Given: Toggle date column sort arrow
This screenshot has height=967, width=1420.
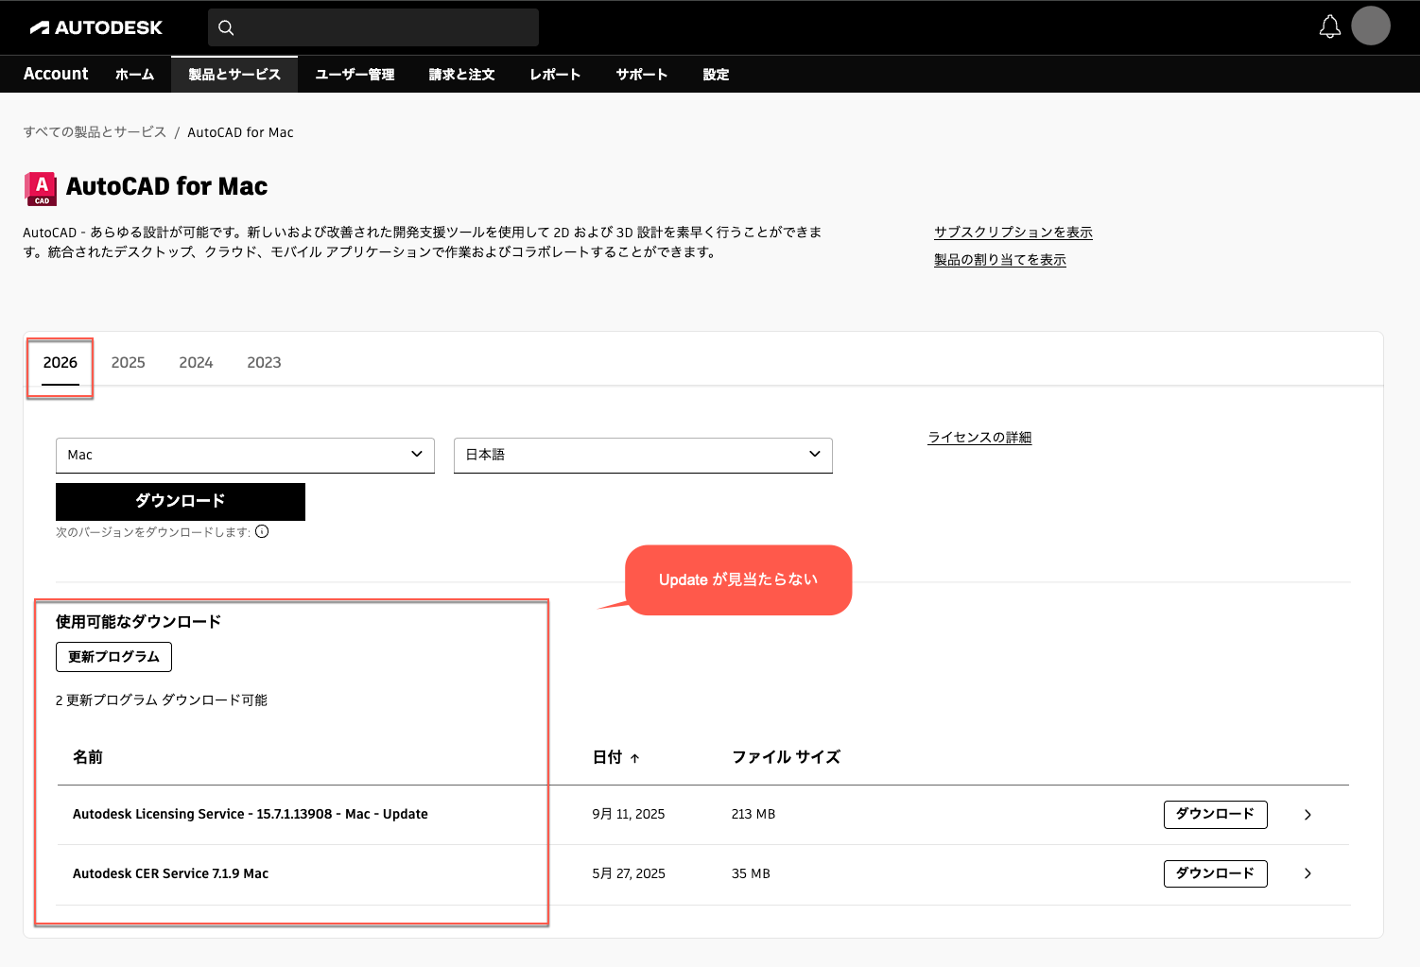Looking at the screenshot, I should coord(634,758).
